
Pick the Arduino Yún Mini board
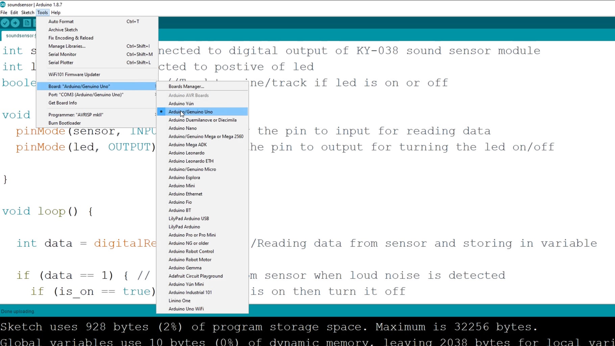click(202, 284)
